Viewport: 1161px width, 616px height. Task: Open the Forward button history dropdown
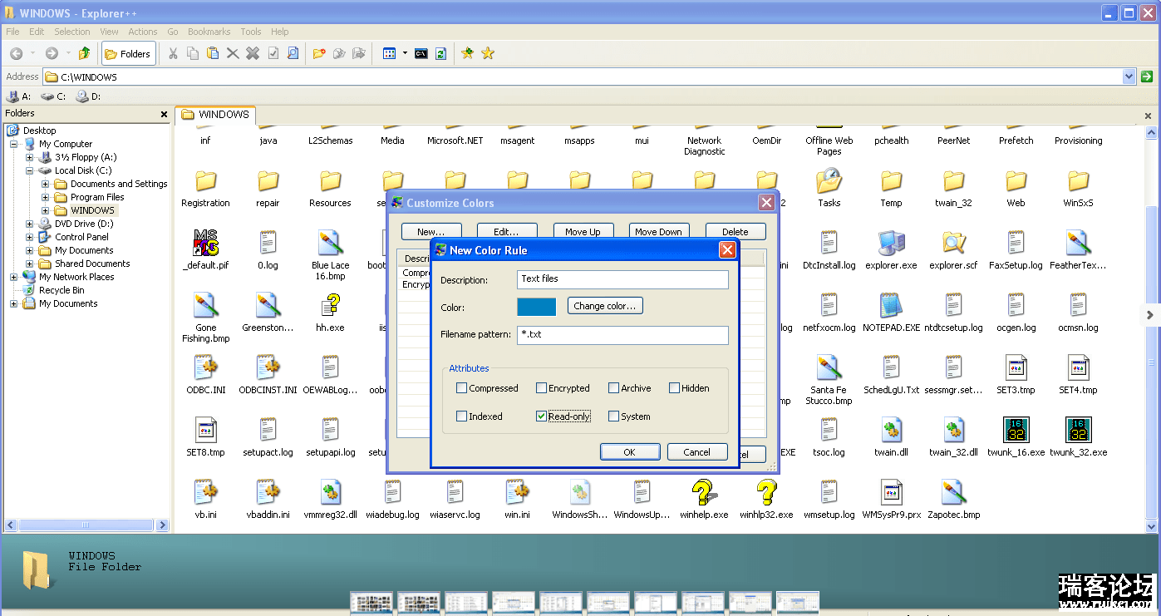[x=68, y=53]
